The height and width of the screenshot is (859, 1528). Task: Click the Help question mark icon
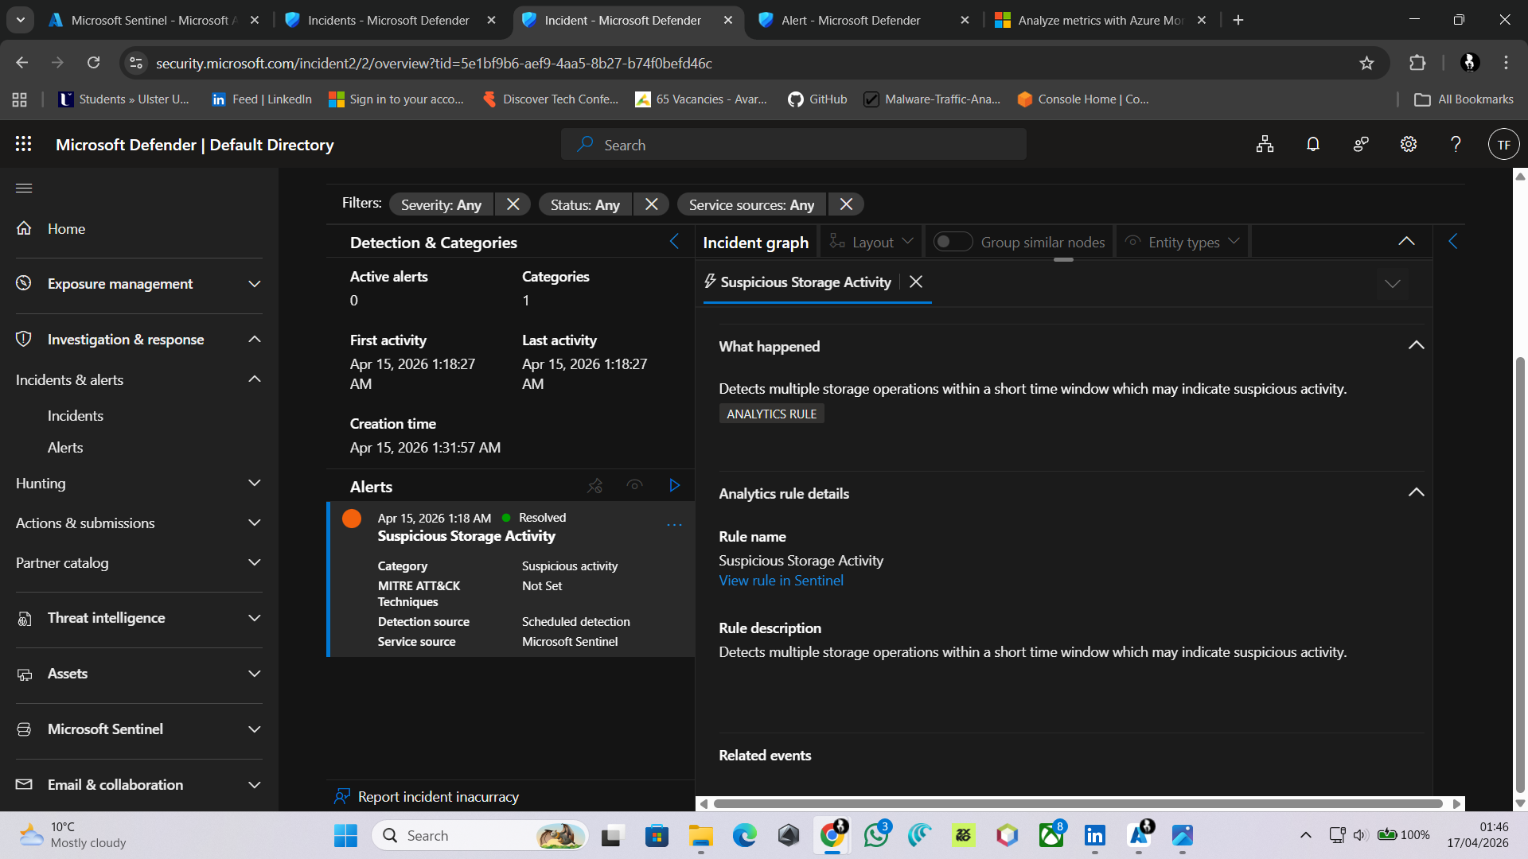coord(1456,144)
